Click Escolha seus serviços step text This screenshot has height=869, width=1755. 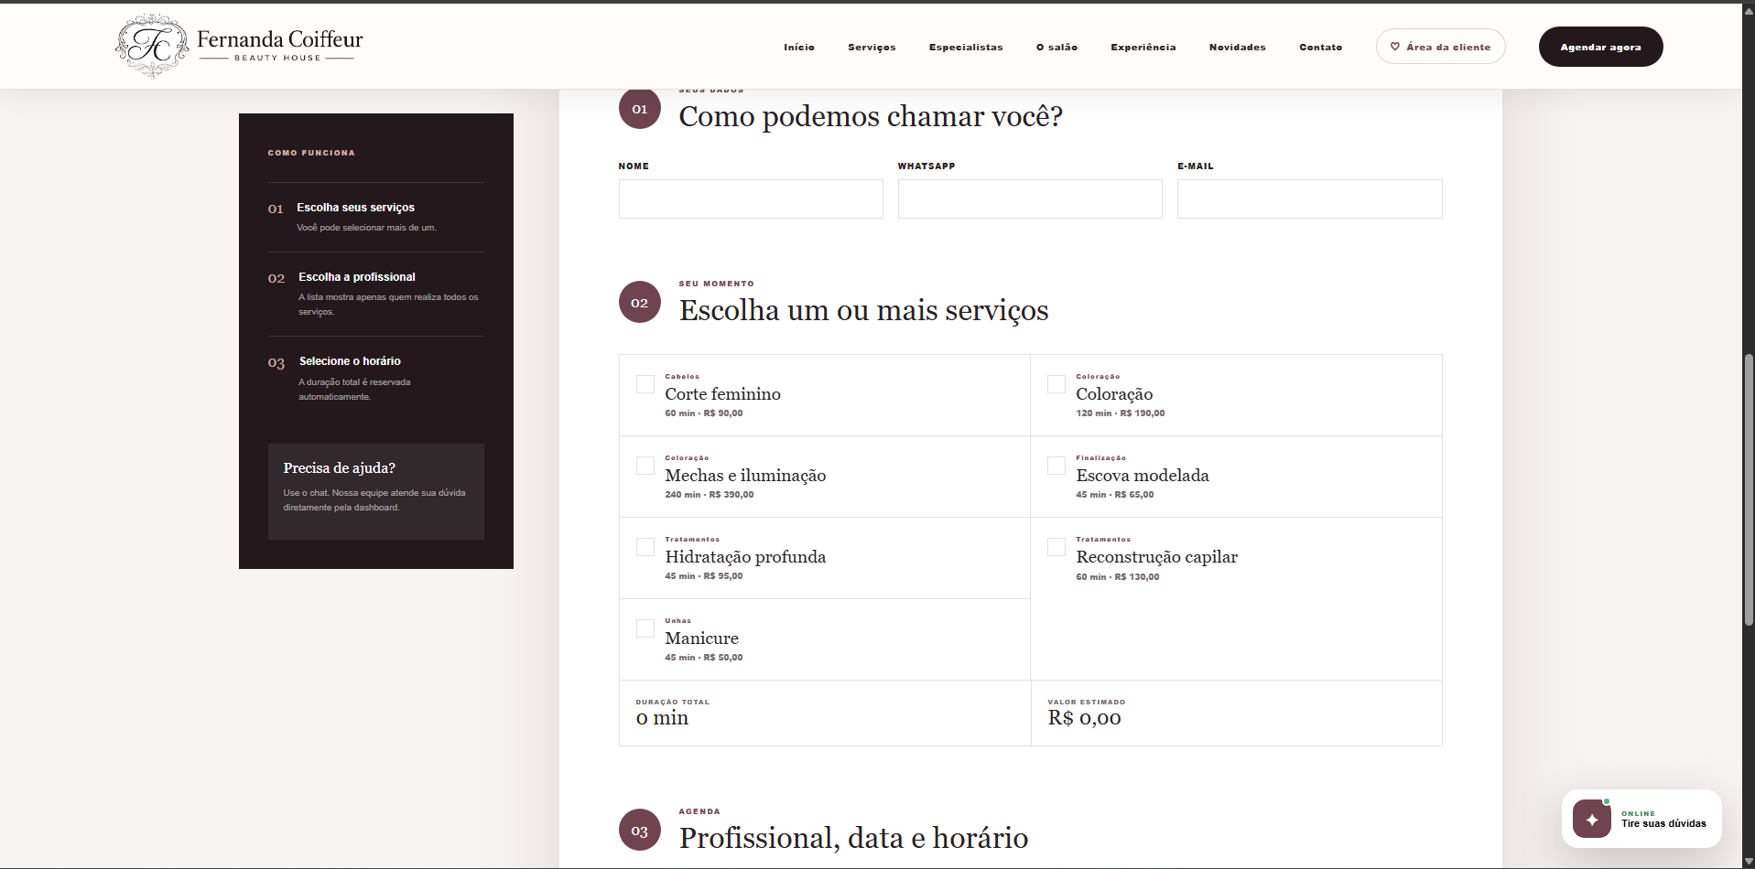tap(355, 208)
